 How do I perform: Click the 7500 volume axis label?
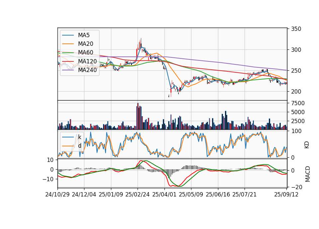(298, 103)
